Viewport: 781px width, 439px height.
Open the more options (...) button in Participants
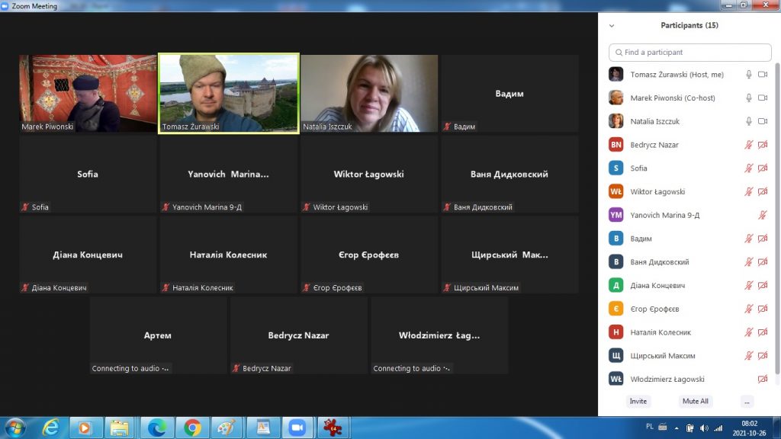coord(747,402)
